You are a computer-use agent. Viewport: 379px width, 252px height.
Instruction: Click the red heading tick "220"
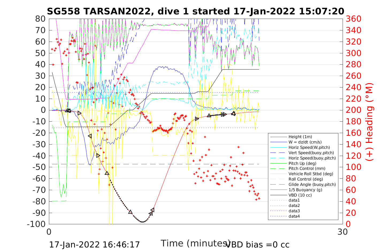354,99
